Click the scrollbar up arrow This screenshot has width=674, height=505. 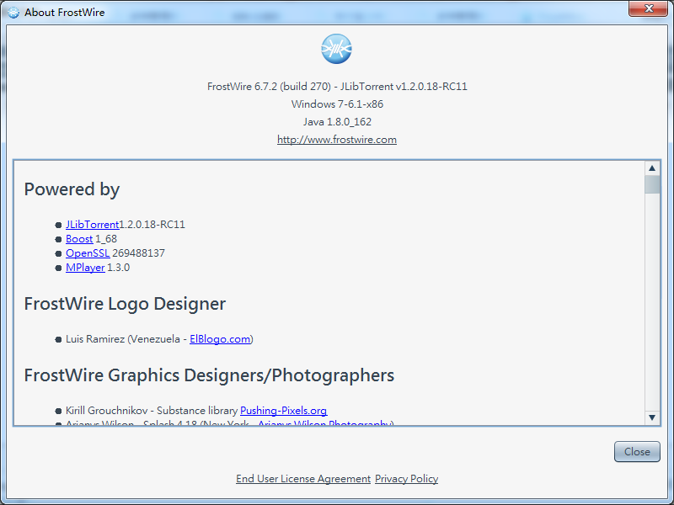coord(652,167)
